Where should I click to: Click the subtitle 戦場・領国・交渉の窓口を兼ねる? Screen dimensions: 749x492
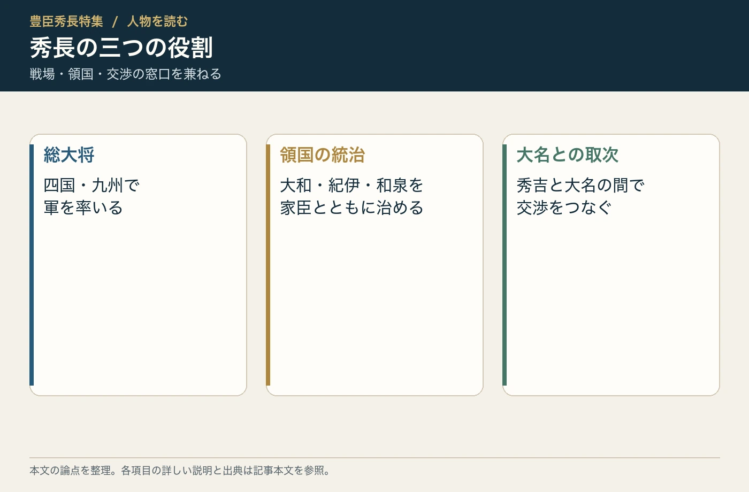[126, 74]
